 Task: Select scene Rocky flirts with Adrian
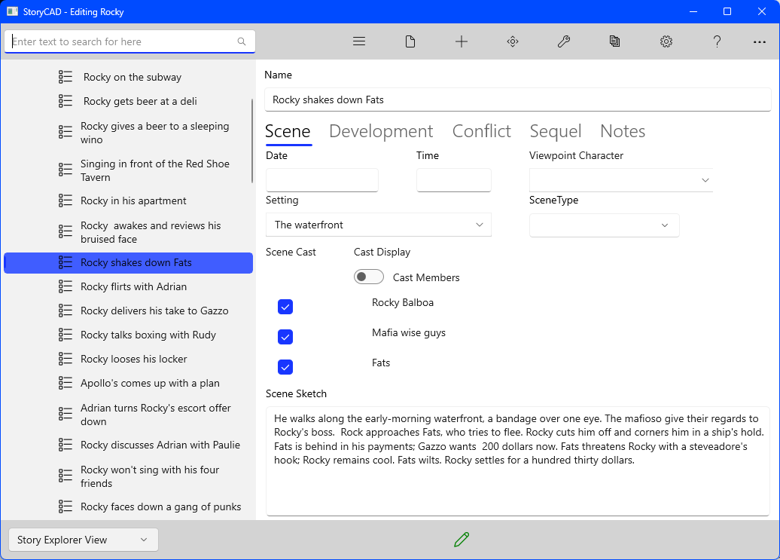click(133, 286)
